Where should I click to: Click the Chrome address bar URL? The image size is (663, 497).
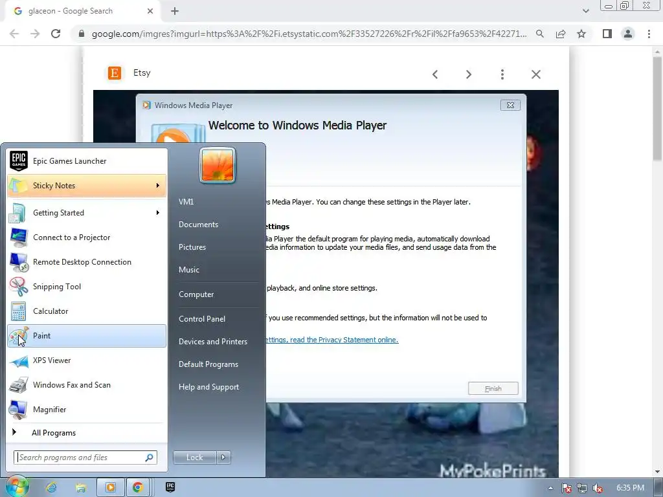click(x=309, y=34)
